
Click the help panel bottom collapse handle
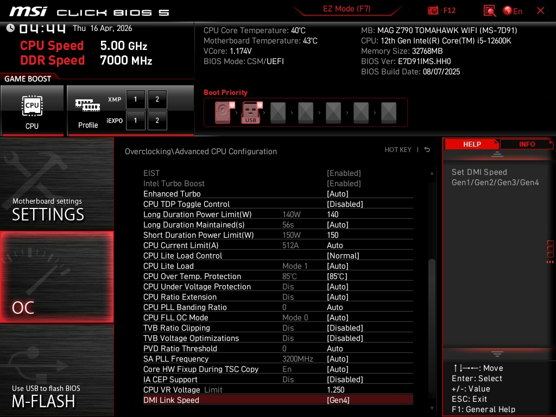[x=497, y=354]
